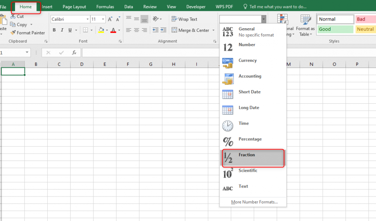Image resolution: width=376 pixels, height=221 pixels.
Task: Expand the Merge & Center dropdown arrow
Action: click(213, 30)
